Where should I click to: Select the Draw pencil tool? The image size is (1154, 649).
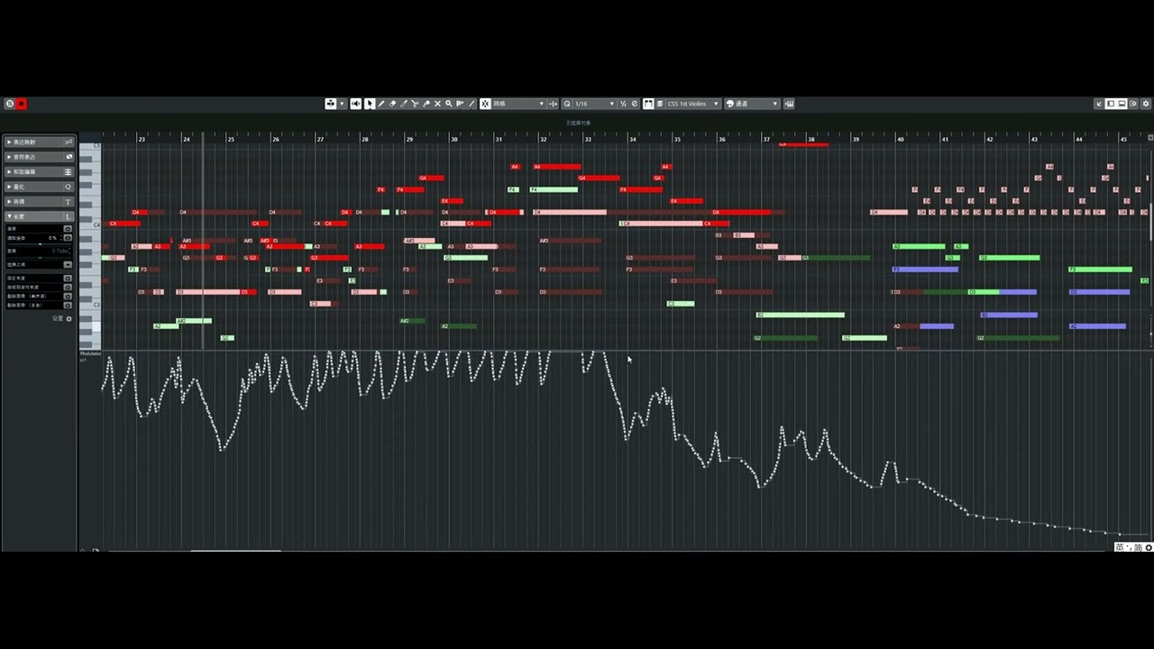[x=381, y=104]
